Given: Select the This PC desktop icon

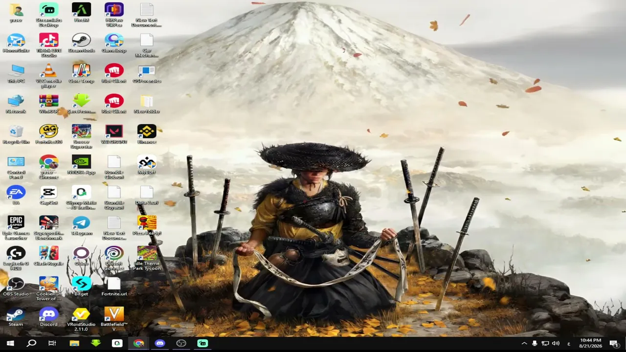Looking at the screenshot, I should point(16,73).
